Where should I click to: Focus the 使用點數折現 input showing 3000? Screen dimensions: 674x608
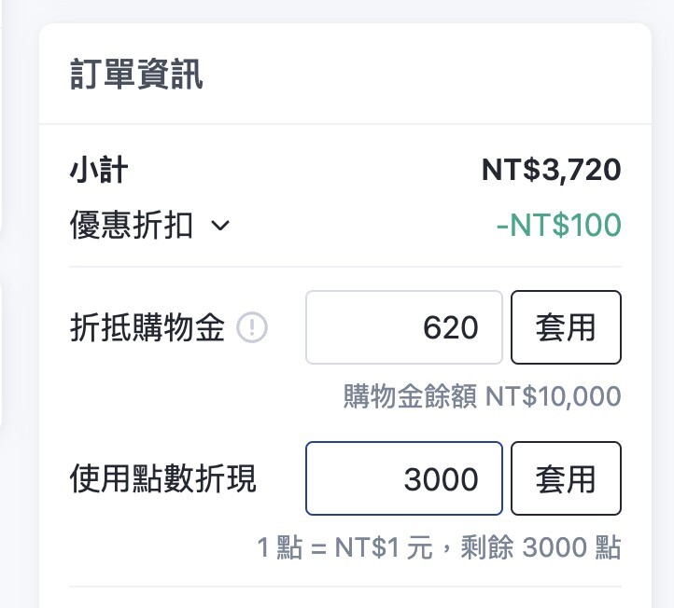tap(404, 478)
